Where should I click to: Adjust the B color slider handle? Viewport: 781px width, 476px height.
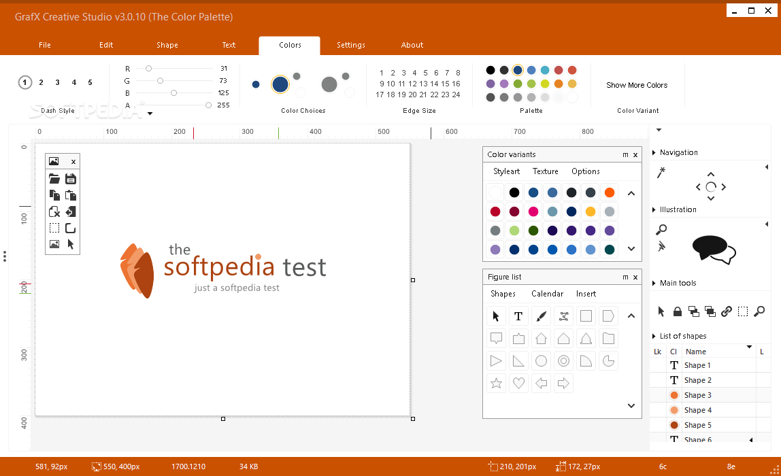point(174,93)
